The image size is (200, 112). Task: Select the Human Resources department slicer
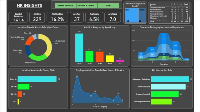pyautogui.click(x=65, y=6)
